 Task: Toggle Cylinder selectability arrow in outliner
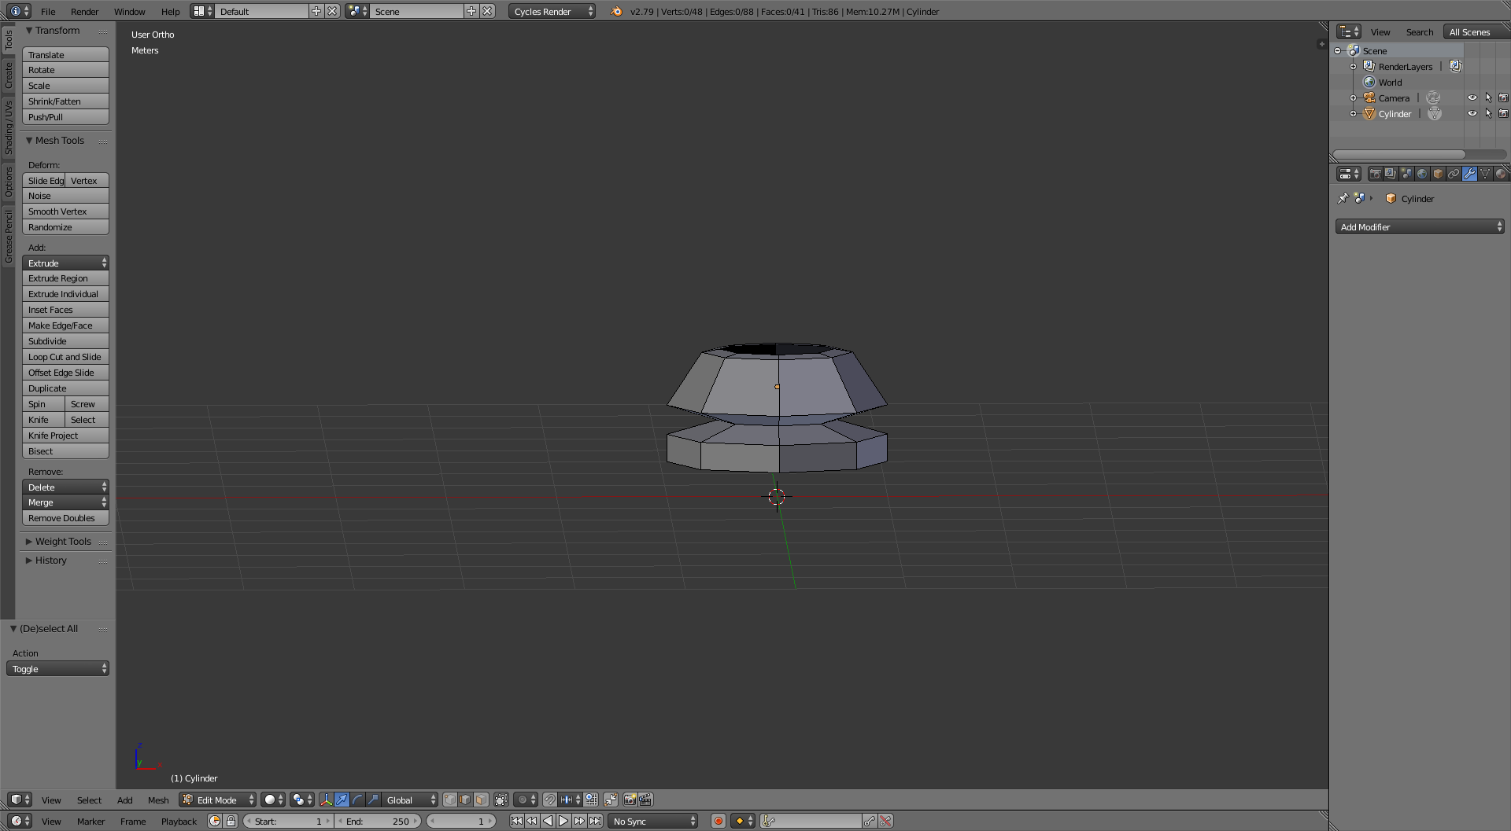tap(1488, 114)
